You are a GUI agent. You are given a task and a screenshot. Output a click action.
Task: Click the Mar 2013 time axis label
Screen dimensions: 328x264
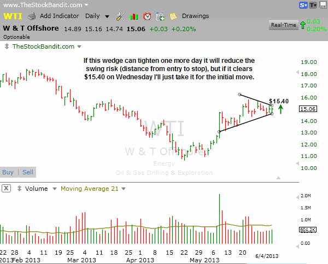tap(81, 260)
